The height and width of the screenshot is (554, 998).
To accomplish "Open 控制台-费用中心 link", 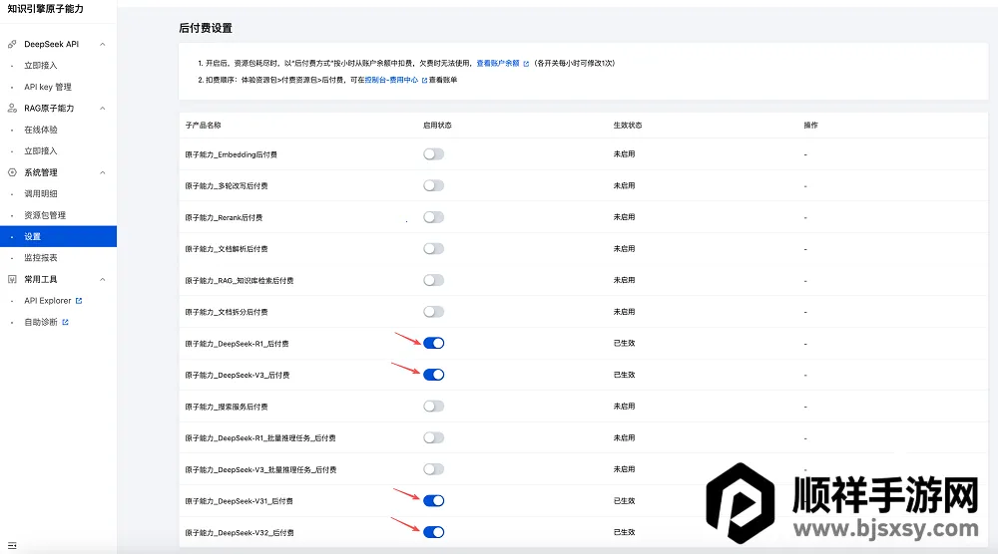I will pyautogui.click(x=391, y=80).
